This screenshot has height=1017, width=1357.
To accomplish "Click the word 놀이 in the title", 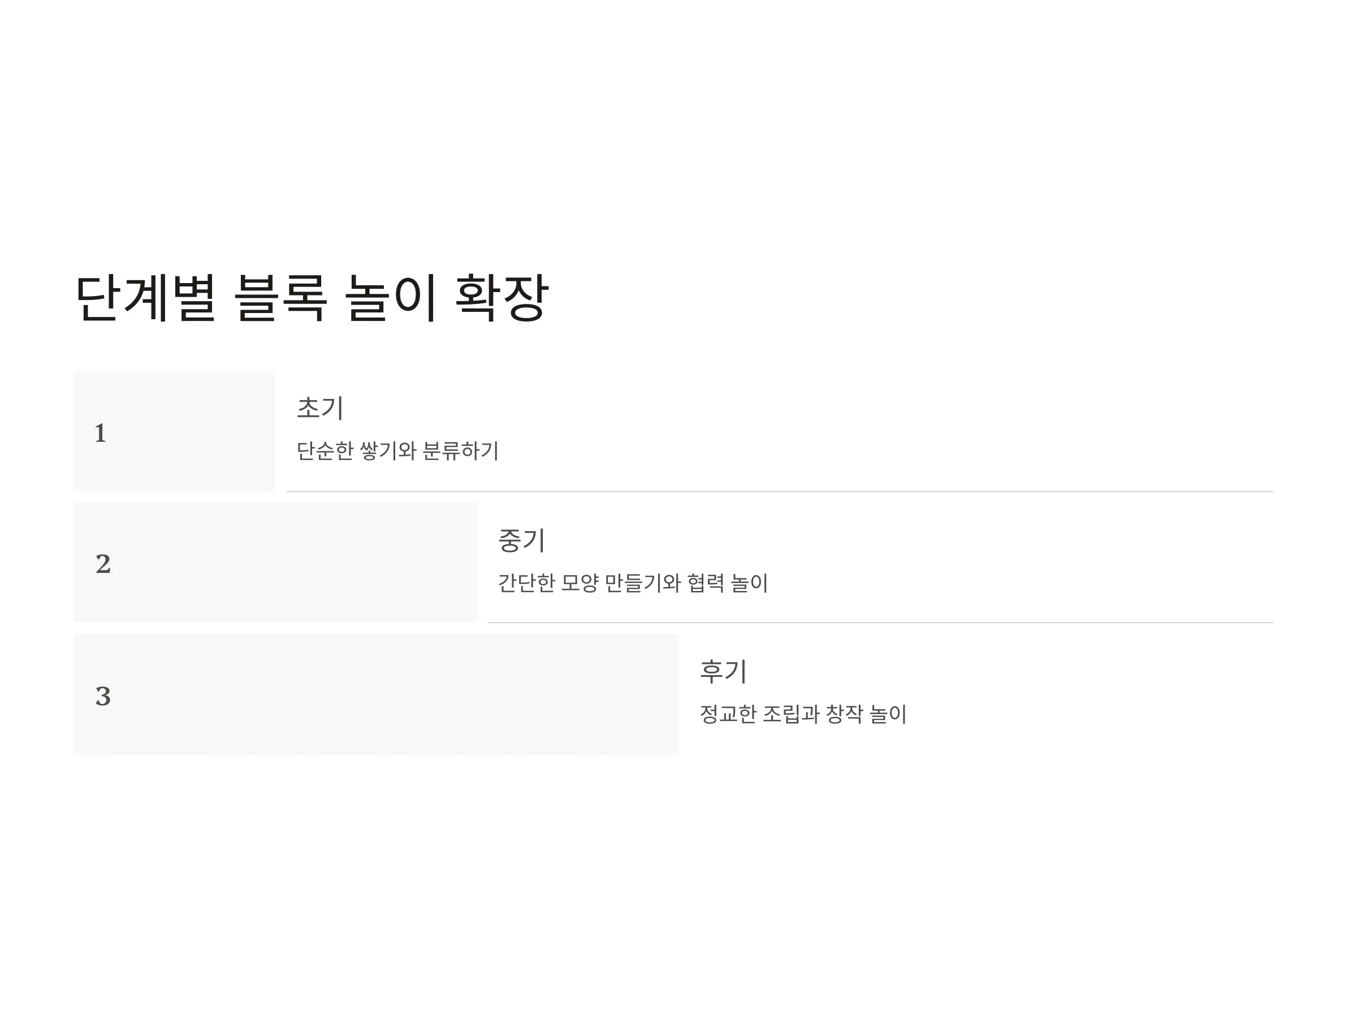I will click(x=391, y=298).
